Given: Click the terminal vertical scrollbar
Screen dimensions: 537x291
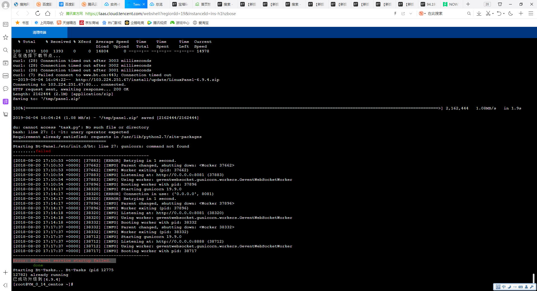Looking at the screenshot, I should (x=534, y=279).
